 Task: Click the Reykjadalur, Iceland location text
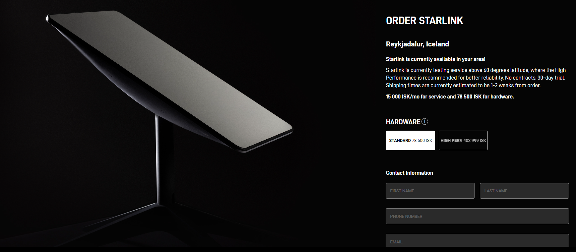[x=417, y=44]
